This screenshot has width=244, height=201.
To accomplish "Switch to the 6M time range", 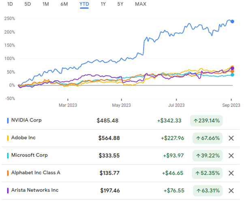I will pyautogui.click(x=64, y=4).
